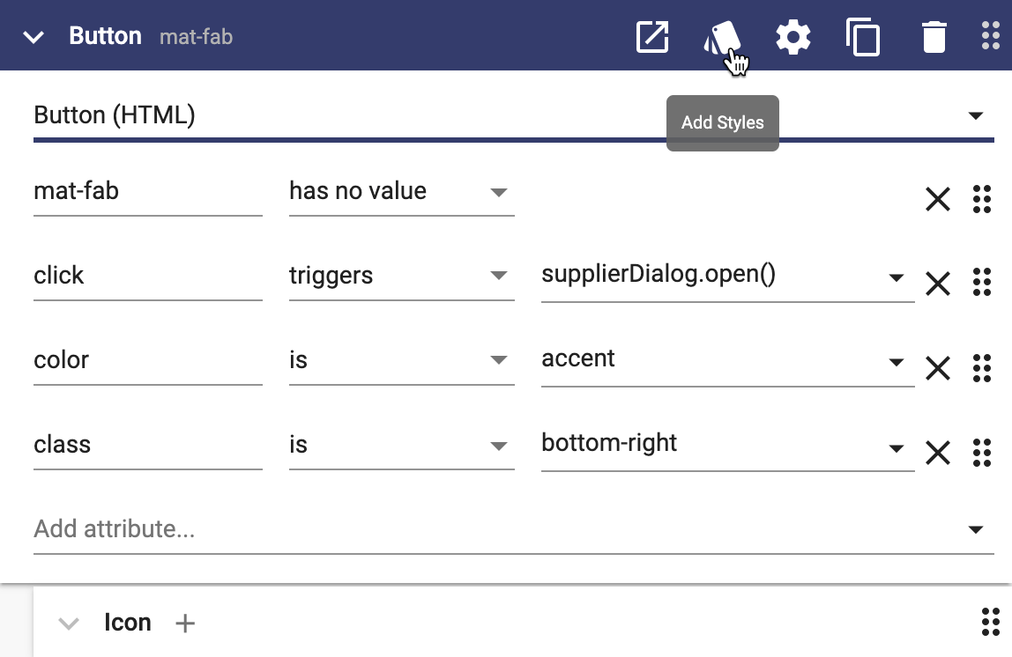Image resolution: width=1012 pixels, height=657 pixels.
Task: Click the Add Styles swatches icon
Action: pos(722,38)
